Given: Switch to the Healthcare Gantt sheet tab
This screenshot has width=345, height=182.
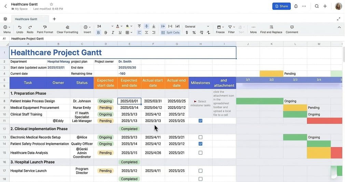Looking at the screenshot, I should point(26,19).
